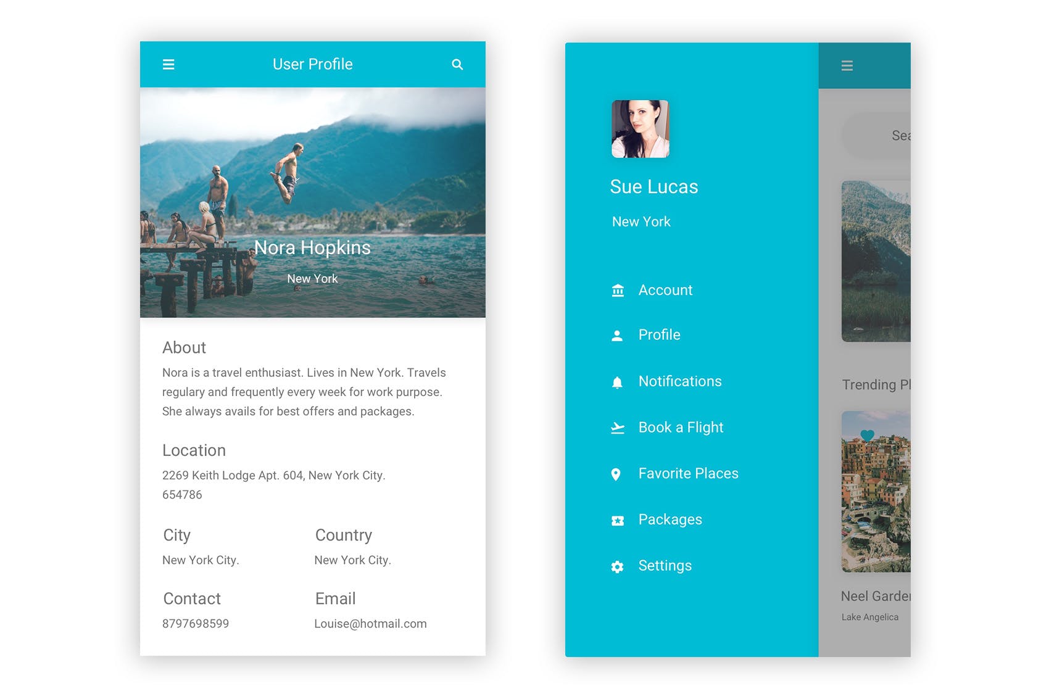Click the Favorite Places map pin icon

click(616, 473)
